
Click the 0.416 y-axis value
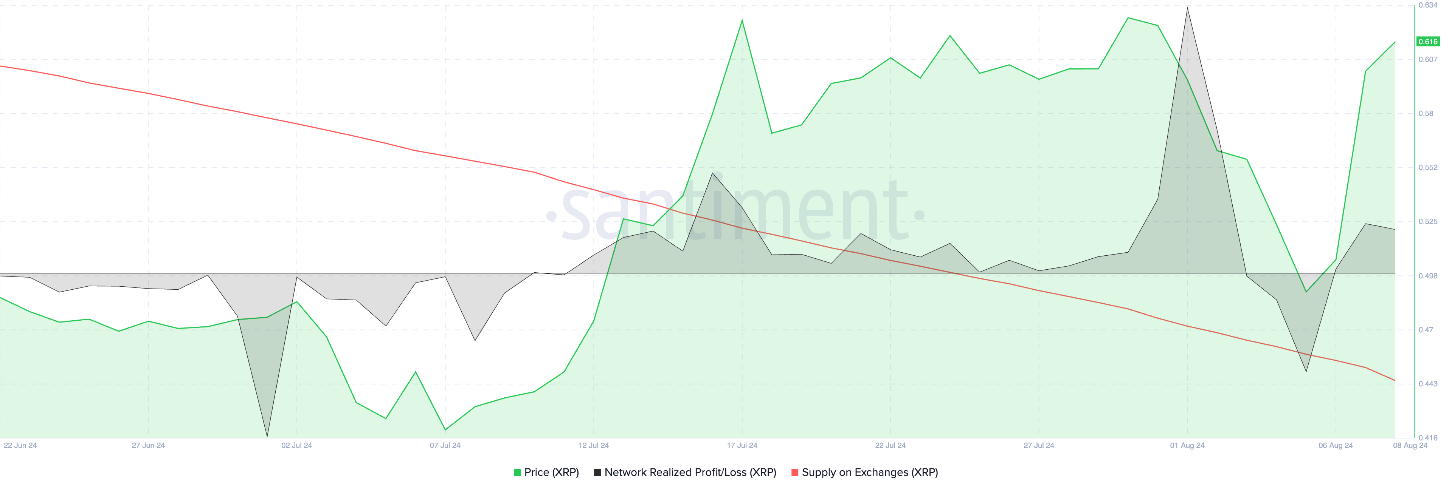1428,437
